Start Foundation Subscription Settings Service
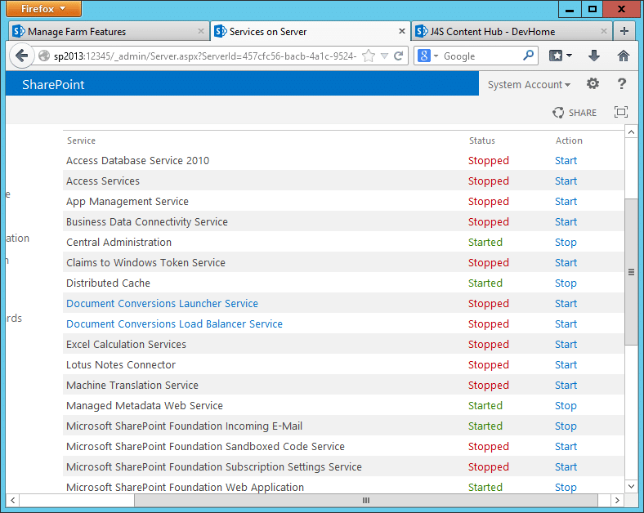The height and width of the screenshot is (513, 644). click(566, 466)
